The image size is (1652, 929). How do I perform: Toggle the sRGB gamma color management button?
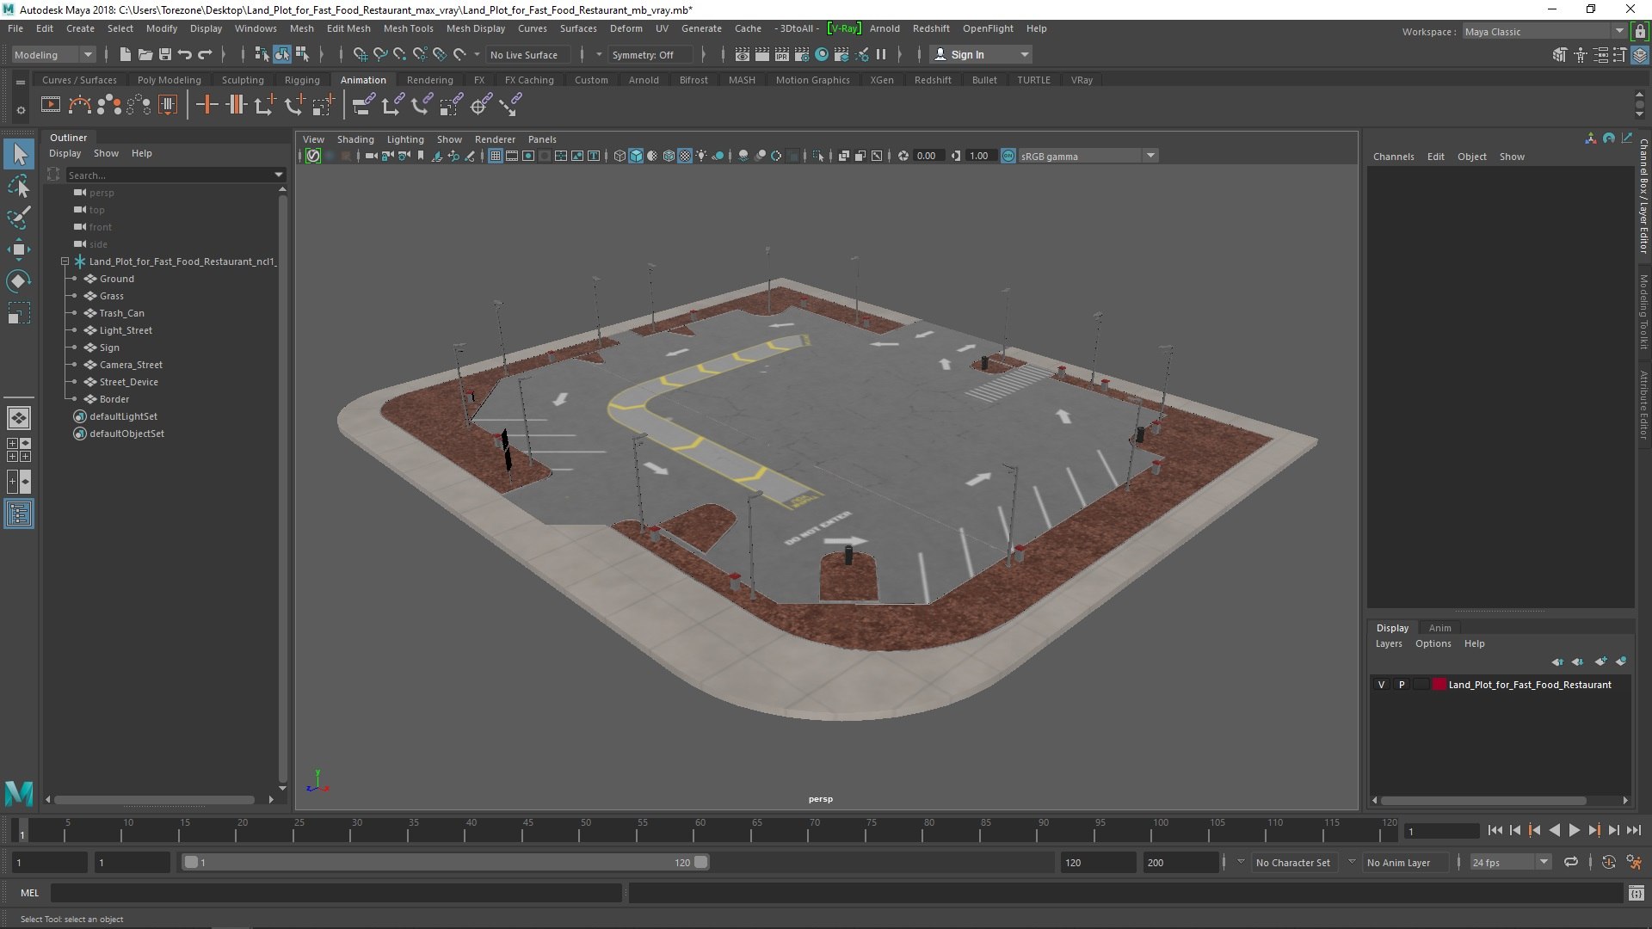(1008, 156)
